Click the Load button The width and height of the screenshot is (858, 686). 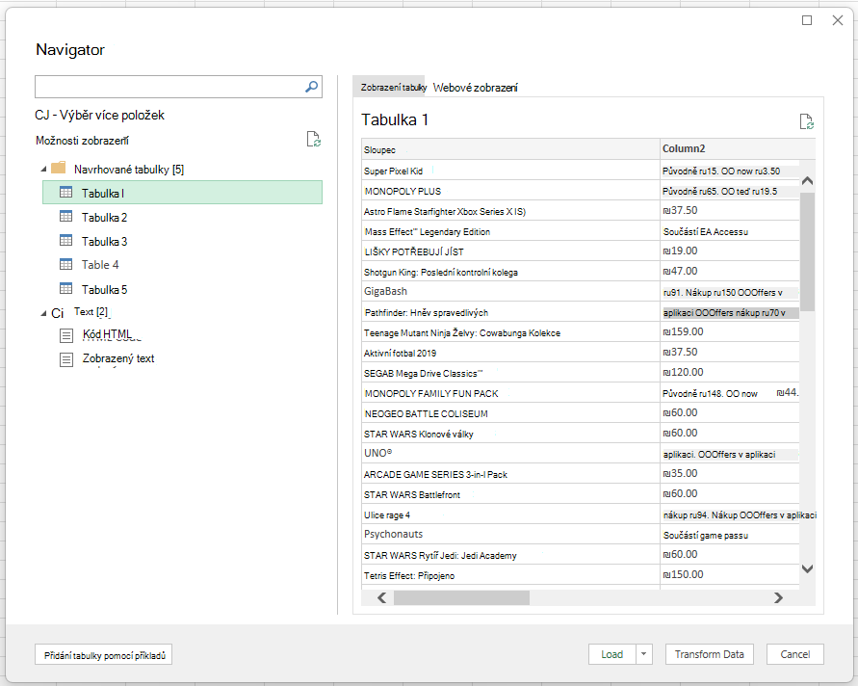[x=612, y=654]
